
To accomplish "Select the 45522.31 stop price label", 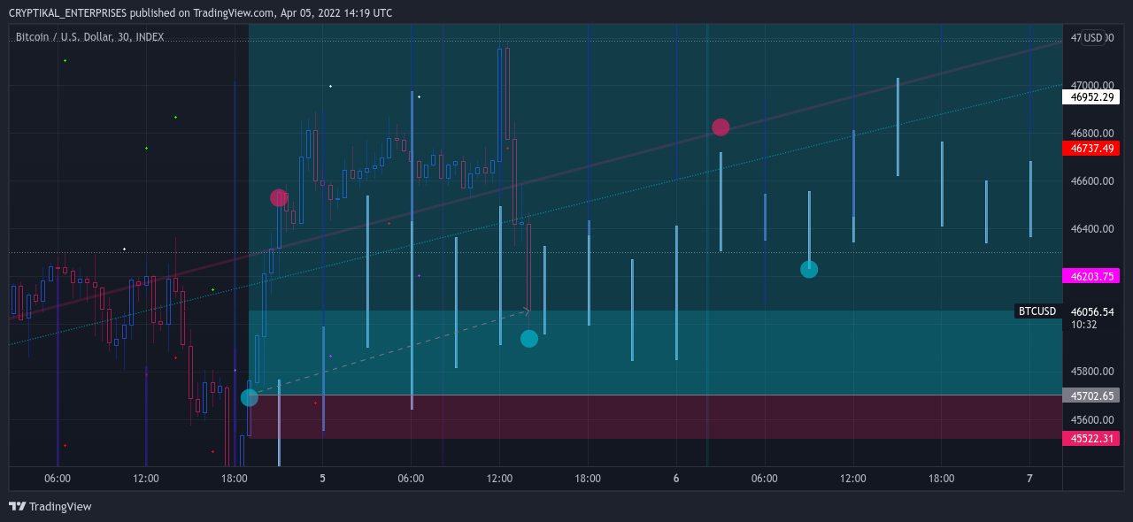I will tap(1091, 439).
